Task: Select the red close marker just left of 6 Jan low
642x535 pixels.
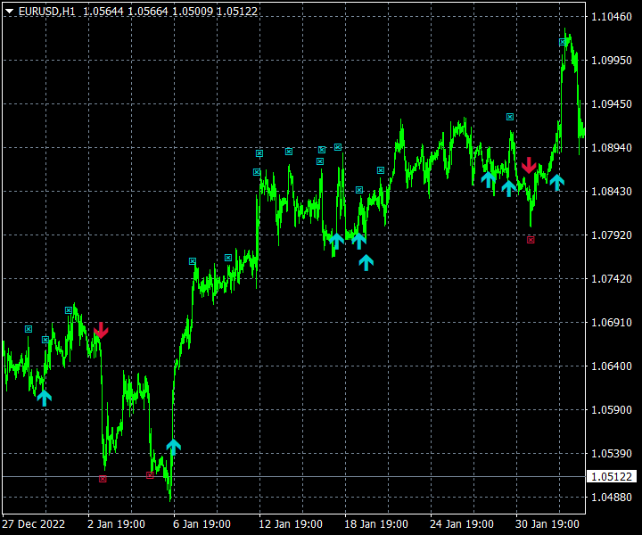Action: click(150, 475)
